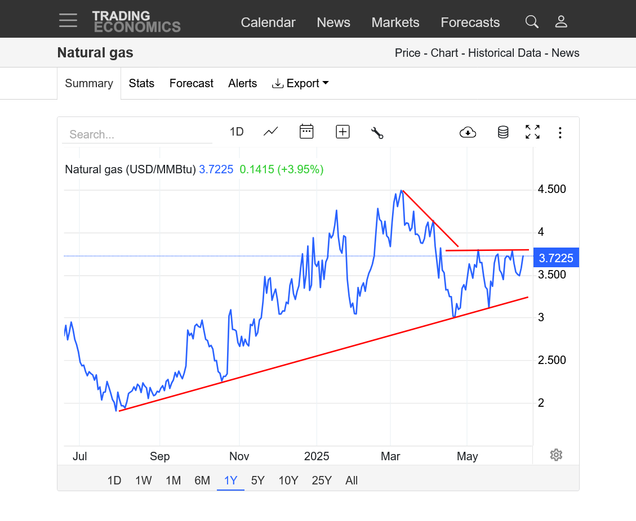
Task: Click the 3.7225 current price label
Action: 556,258
